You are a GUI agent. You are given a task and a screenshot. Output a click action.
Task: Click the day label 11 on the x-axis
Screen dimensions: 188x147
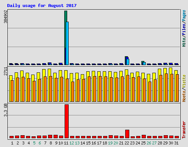[66, 143]
